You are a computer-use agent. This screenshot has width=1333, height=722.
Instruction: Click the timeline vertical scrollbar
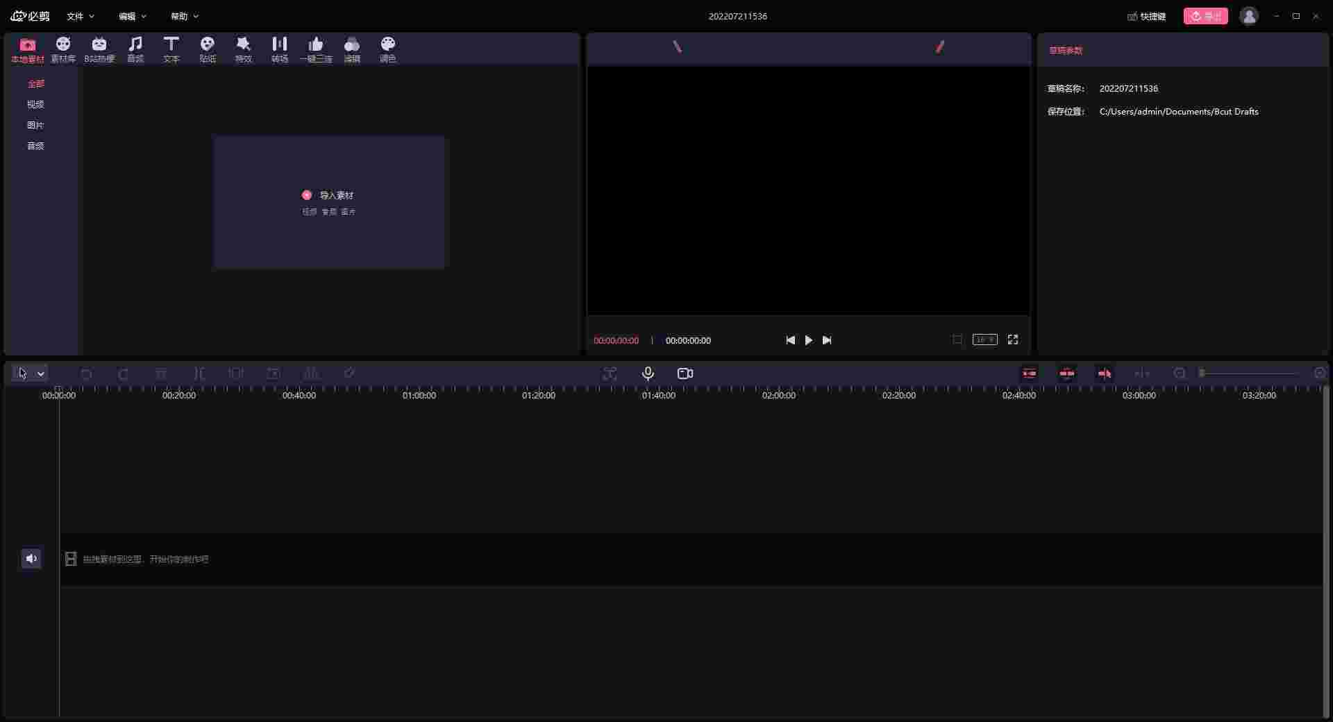click(1326, 551)
